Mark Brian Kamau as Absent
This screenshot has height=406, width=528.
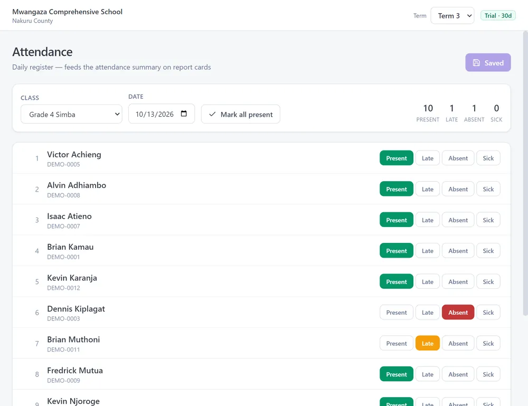458,251
